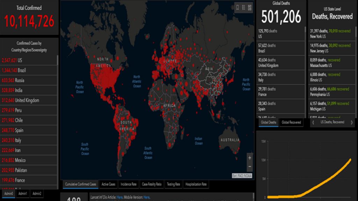Select the Incidence Rate map tab

128,184
